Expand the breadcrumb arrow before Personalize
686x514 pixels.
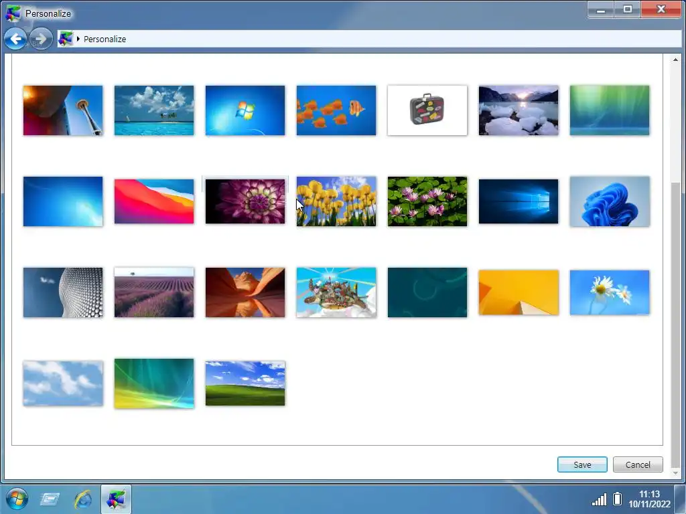tap(78, 39)
